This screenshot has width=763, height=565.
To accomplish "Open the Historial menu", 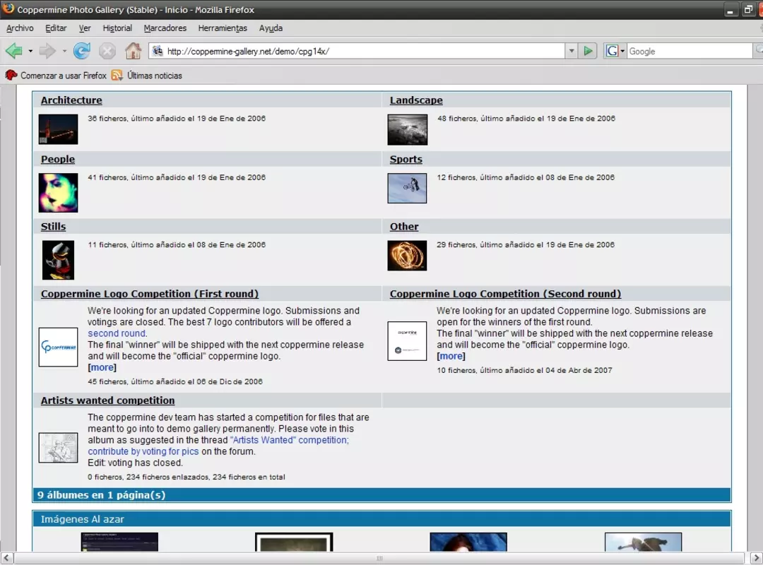I will (x=117, y=28).
